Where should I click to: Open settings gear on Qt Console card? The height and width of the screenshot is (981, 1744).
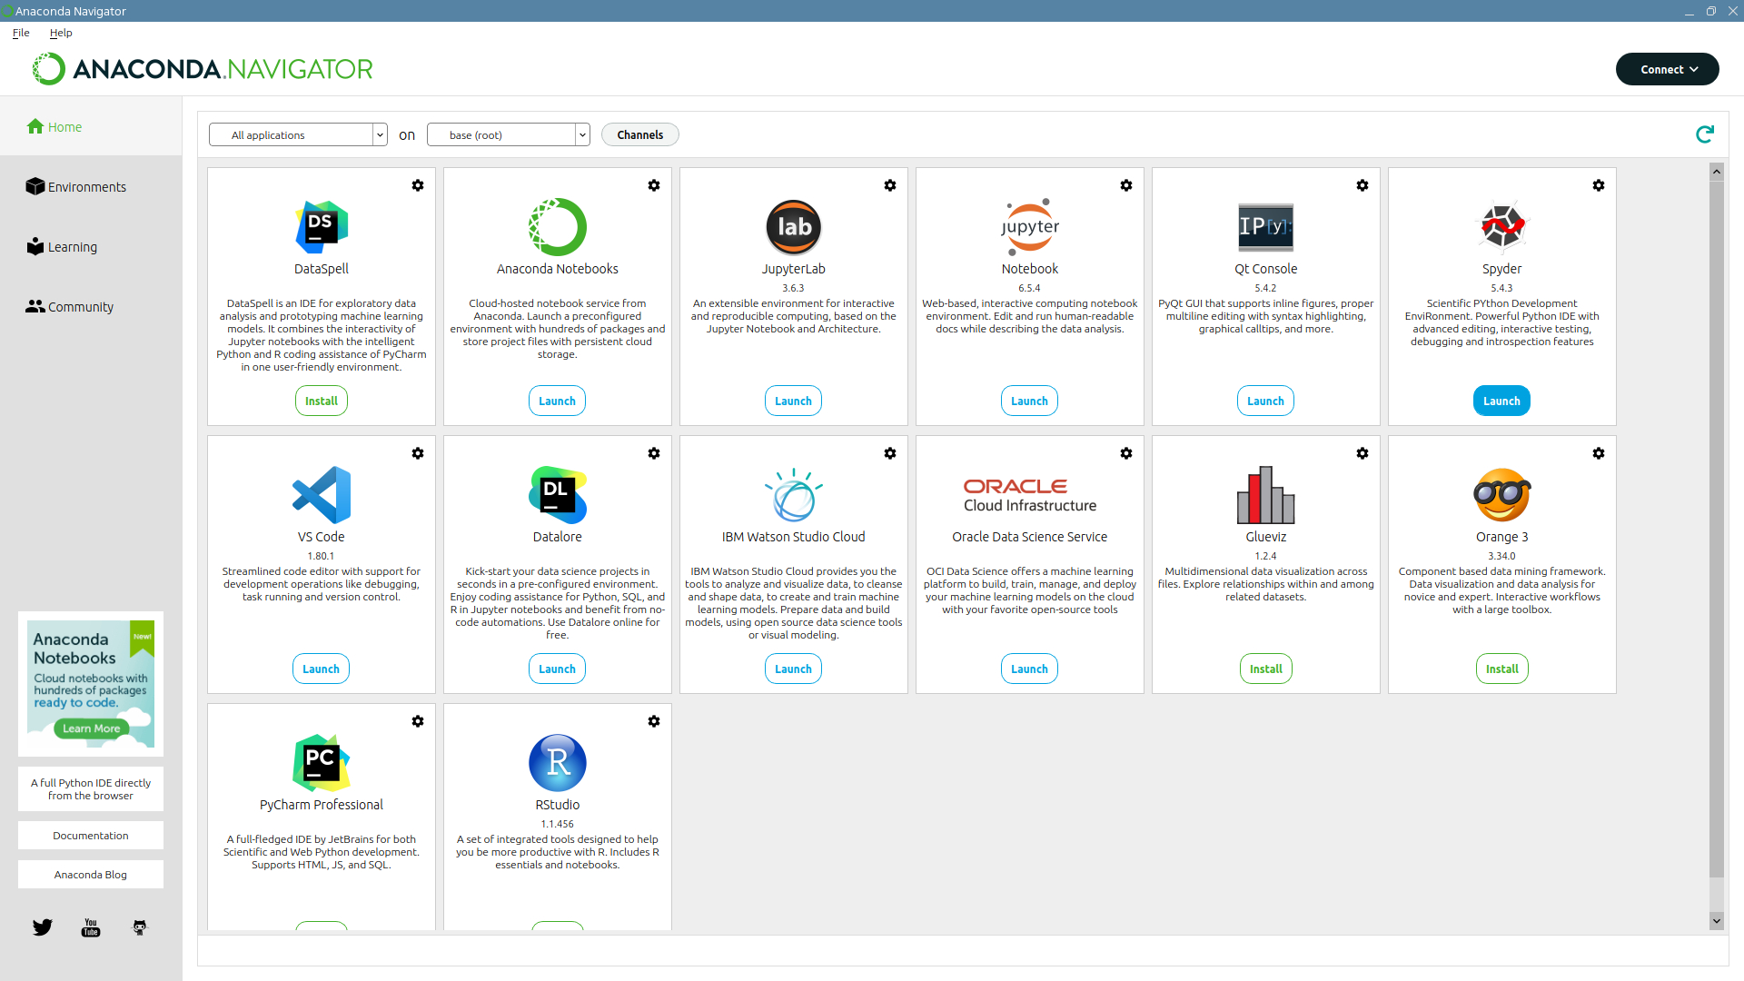[x=1362, y=185]
